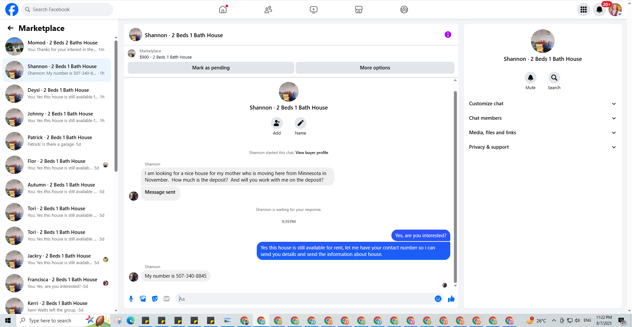Open the Groups icon in top navigation
The image size is (632, 327).
click(404, 10)
